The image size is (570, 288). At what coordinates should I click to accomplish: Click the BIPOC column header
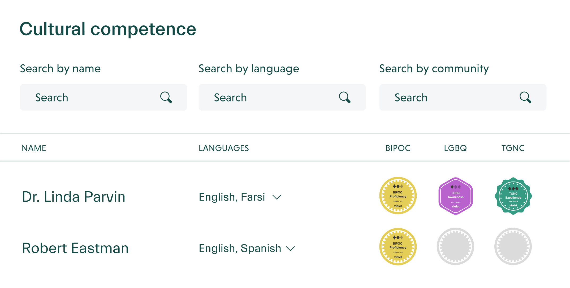point(398,148)
